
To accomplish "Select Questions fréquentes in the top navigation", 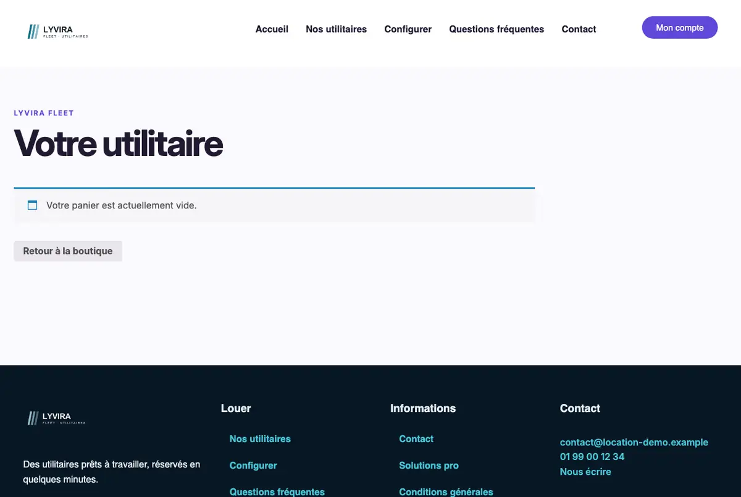I will pos(496,29).
